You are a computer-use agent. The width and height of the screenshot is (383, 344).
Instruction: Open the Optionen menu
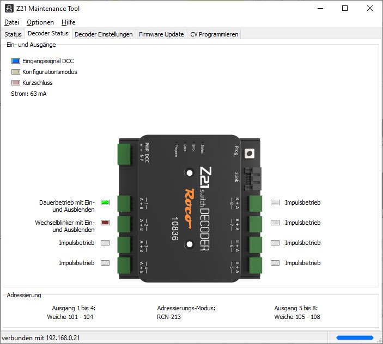coord(40,22)
